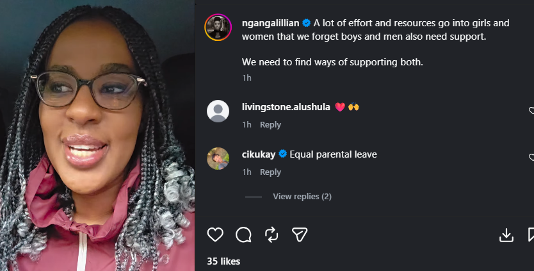Screen dimensions: 534x271
Task: View the 35 likes list
Action: point(223,261)
